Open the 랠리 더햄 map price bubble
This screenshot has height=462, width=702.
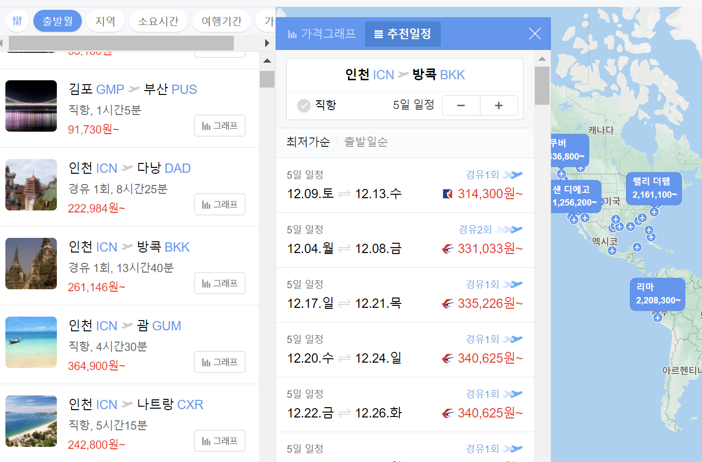[x=654, y=188]
